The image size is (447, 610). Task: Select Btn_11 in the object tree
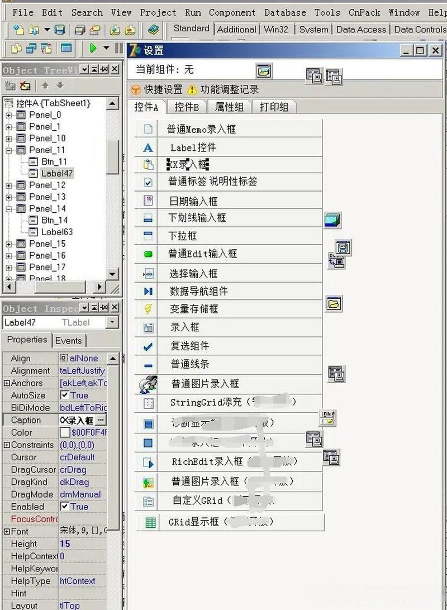point(54,162)
